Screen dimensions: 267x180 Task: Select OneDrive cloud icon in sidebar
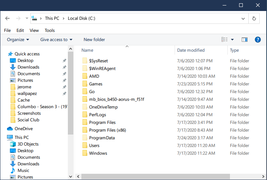point(10,129)
